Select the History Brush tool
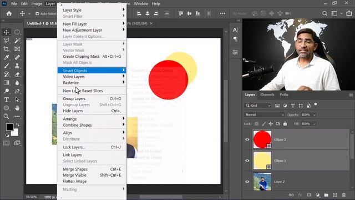355x200 pixels. [6, 74]
